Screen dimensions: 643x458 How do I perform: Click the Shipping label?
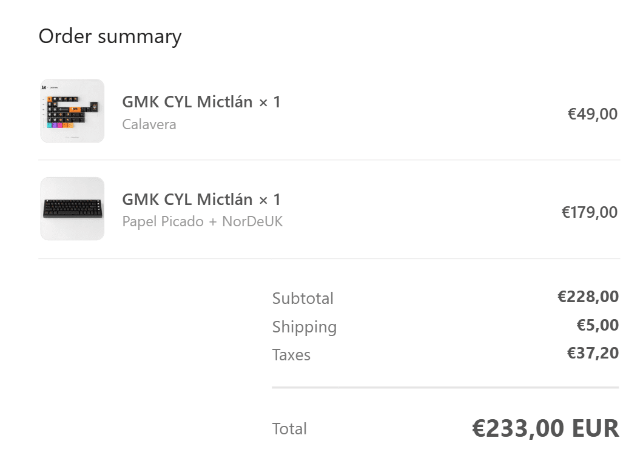coord(305,327)
